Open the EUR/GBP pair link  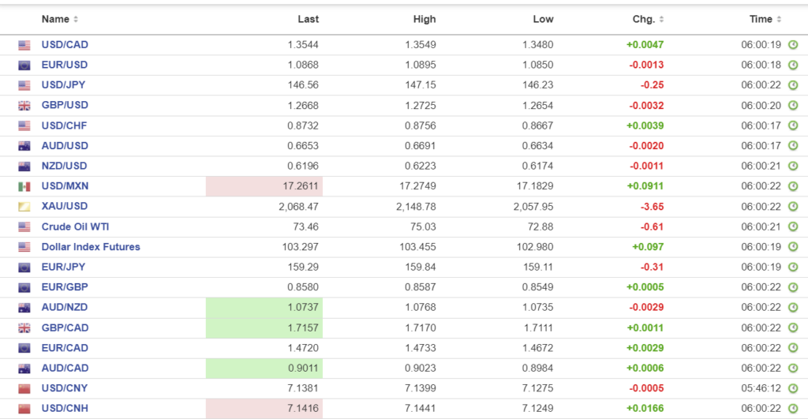tap(64, 287)
